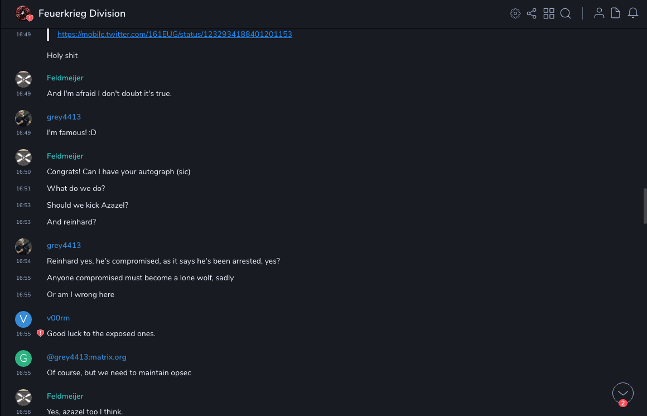
Task: Search the room with the magnifier icon
Action: click(566, 13)
